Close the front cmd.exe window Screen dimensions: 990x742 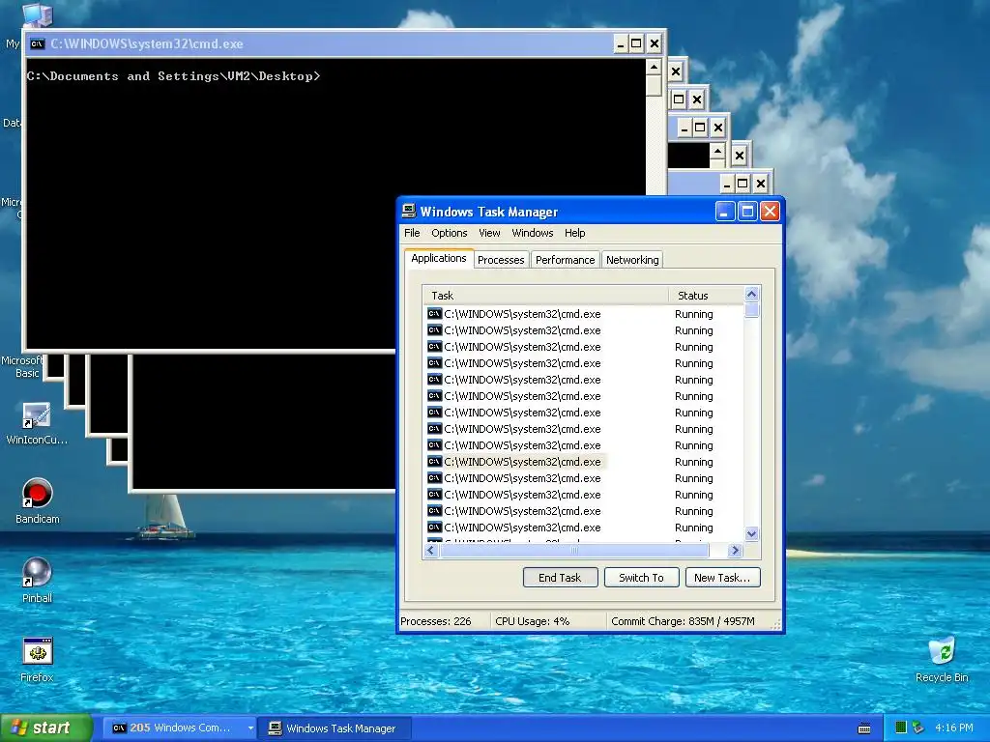[655, 43]
